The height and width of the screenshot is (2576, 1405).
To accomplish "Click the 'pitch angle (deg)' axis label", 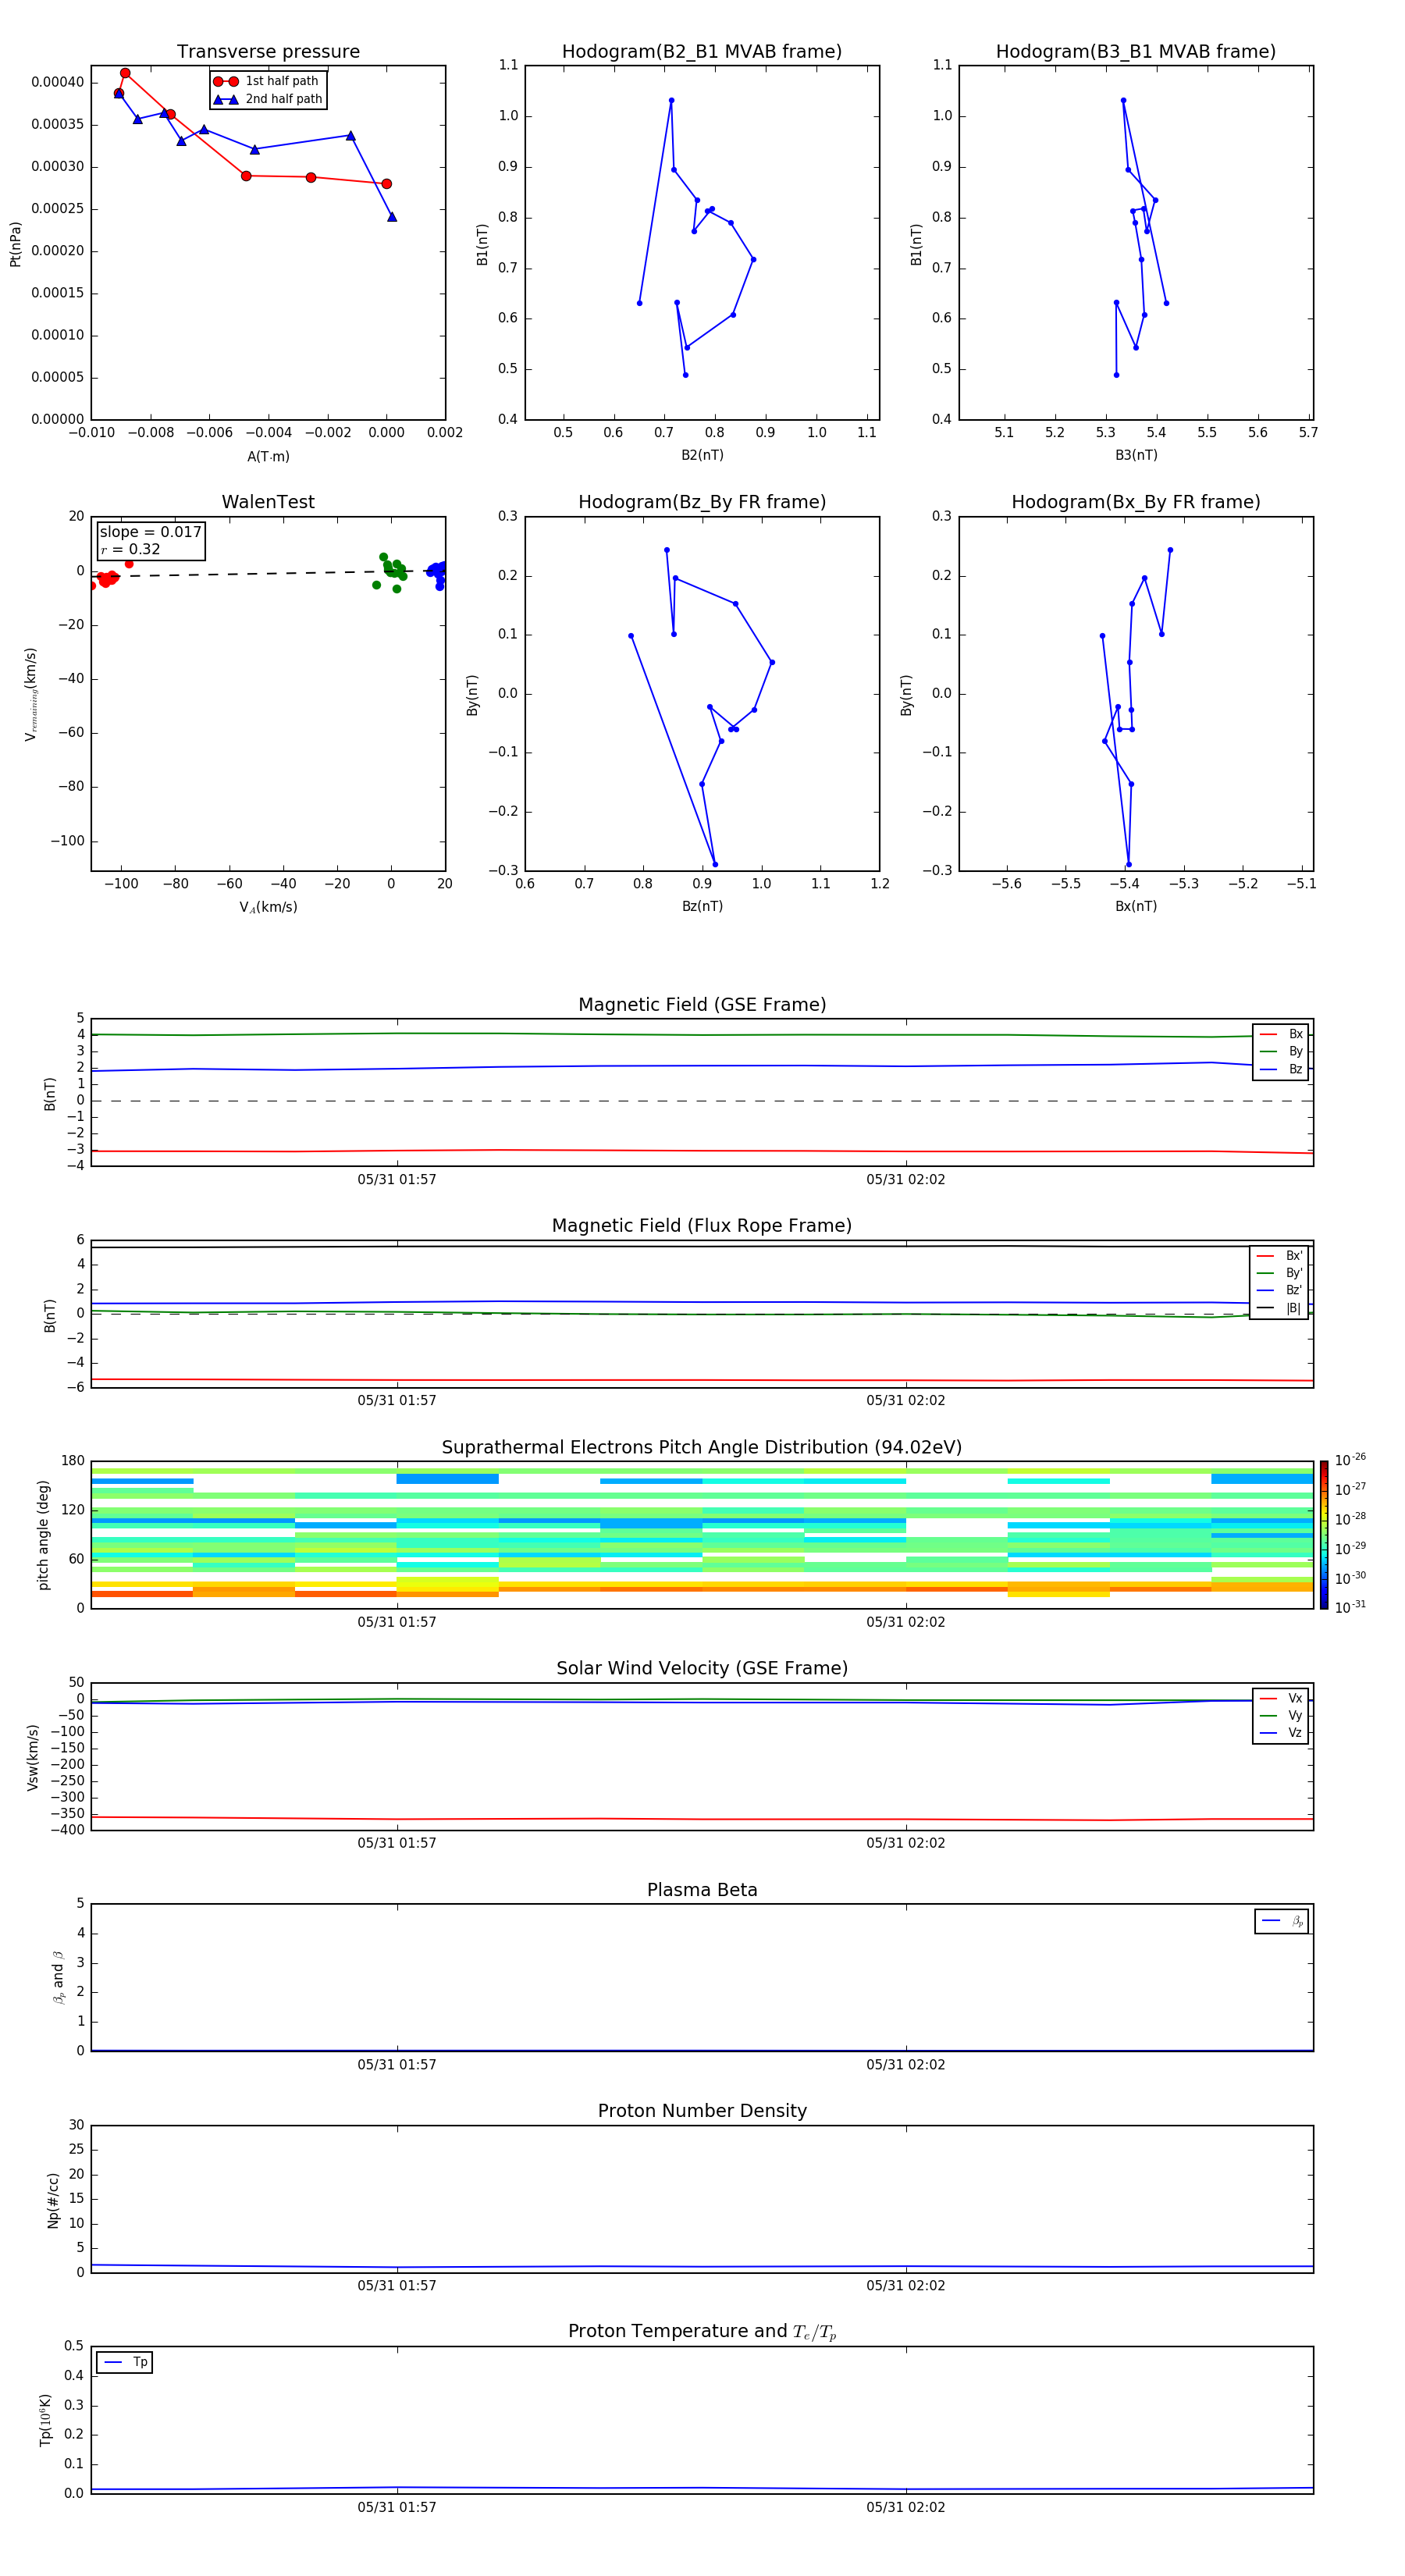I will tap(43, 1534).
